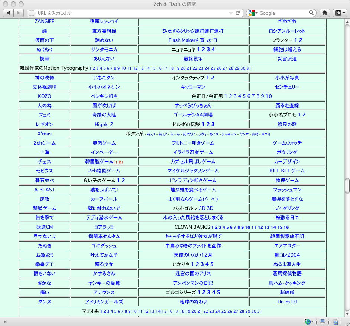The height and width of the screenshot is (326, 350).
Task: Open the 迷宮の国のアリス link
Action: [x=193, y=274]
